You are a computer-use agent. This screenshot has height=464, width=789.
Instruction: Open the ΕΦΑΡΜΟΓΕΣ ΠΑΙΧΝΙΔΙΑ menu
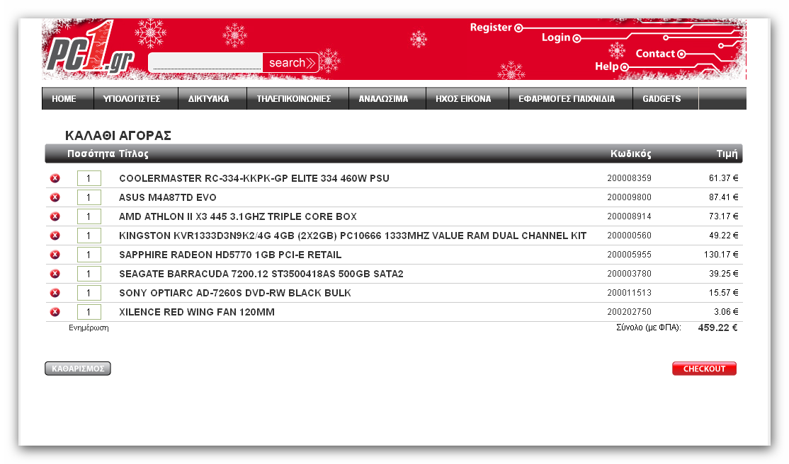(x=571, y=98)
